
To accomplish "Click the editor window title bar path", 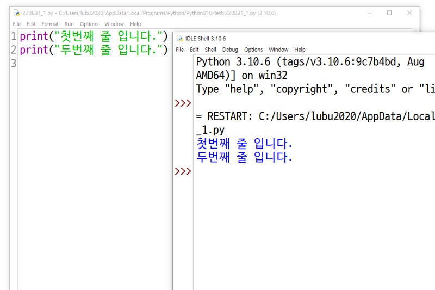I will (x=149, y=13).
